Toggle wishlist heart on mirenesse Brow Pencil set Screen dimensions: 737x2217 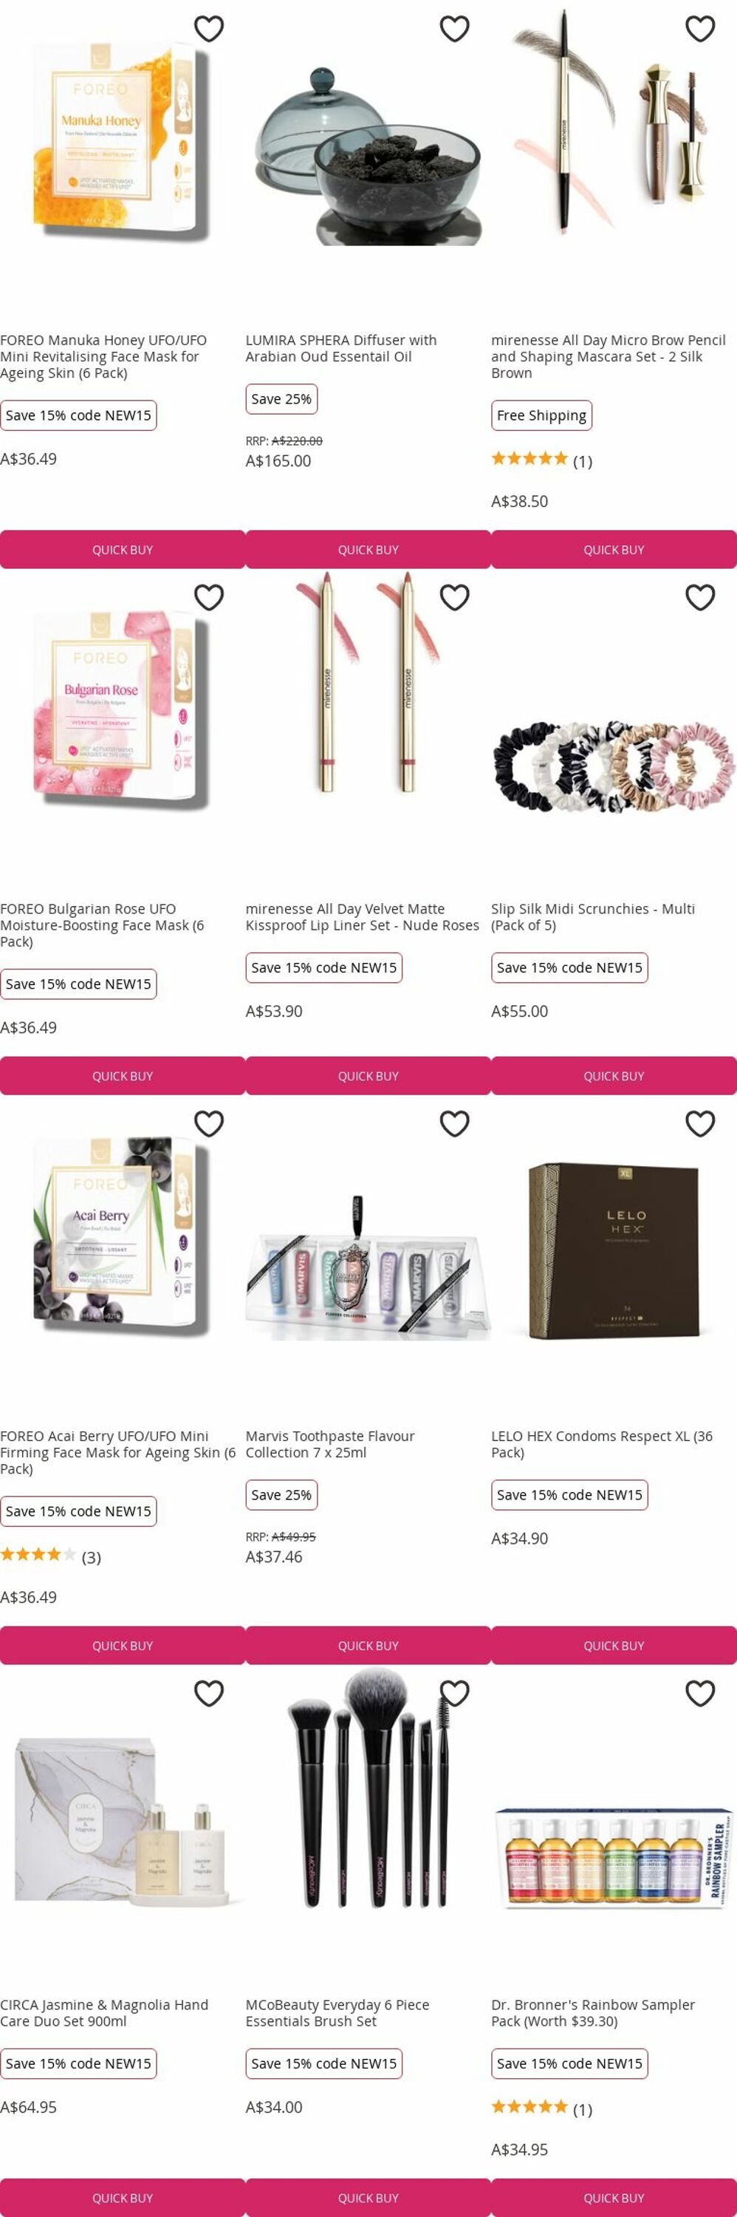point(700,28)
